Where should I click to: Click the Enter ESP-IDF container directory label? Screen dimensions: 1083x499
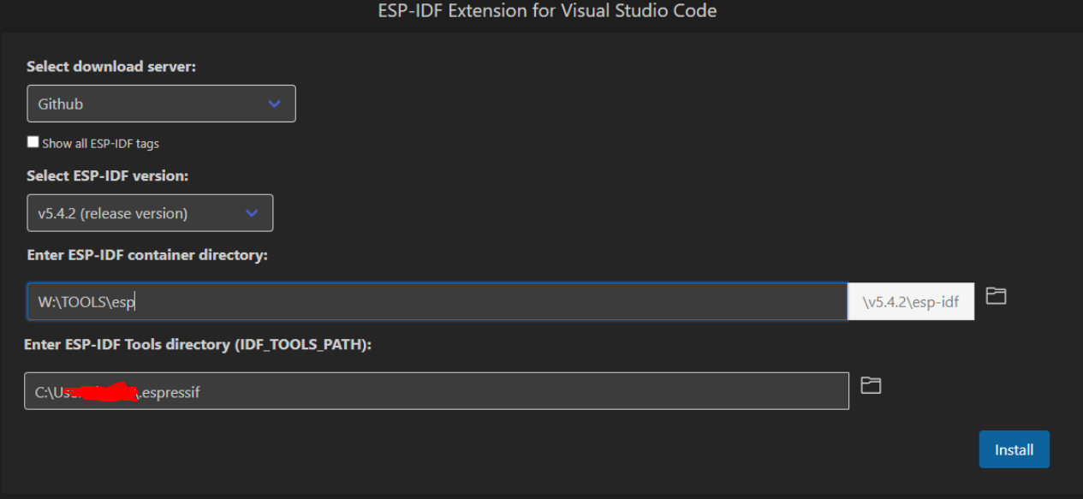(147, 255)
